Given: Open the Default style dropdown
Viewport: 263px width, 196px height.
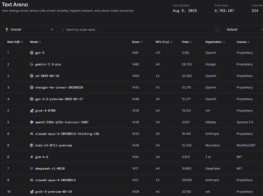Looking at the screenshot, I should (x=244, y=29).
